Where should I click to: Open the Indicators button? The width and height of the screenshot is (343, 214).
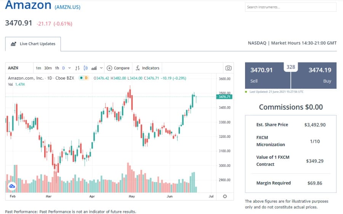[x=147, y=68]
